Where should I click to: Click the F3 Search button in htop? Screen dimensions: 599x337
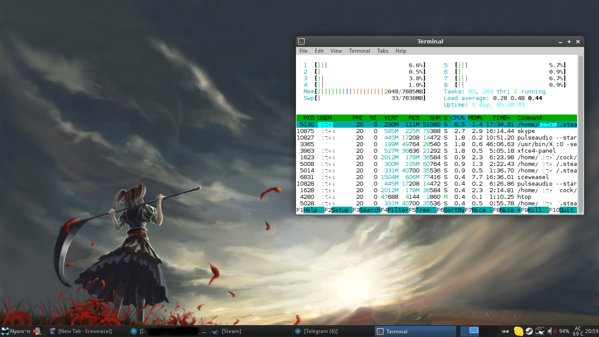367,210
